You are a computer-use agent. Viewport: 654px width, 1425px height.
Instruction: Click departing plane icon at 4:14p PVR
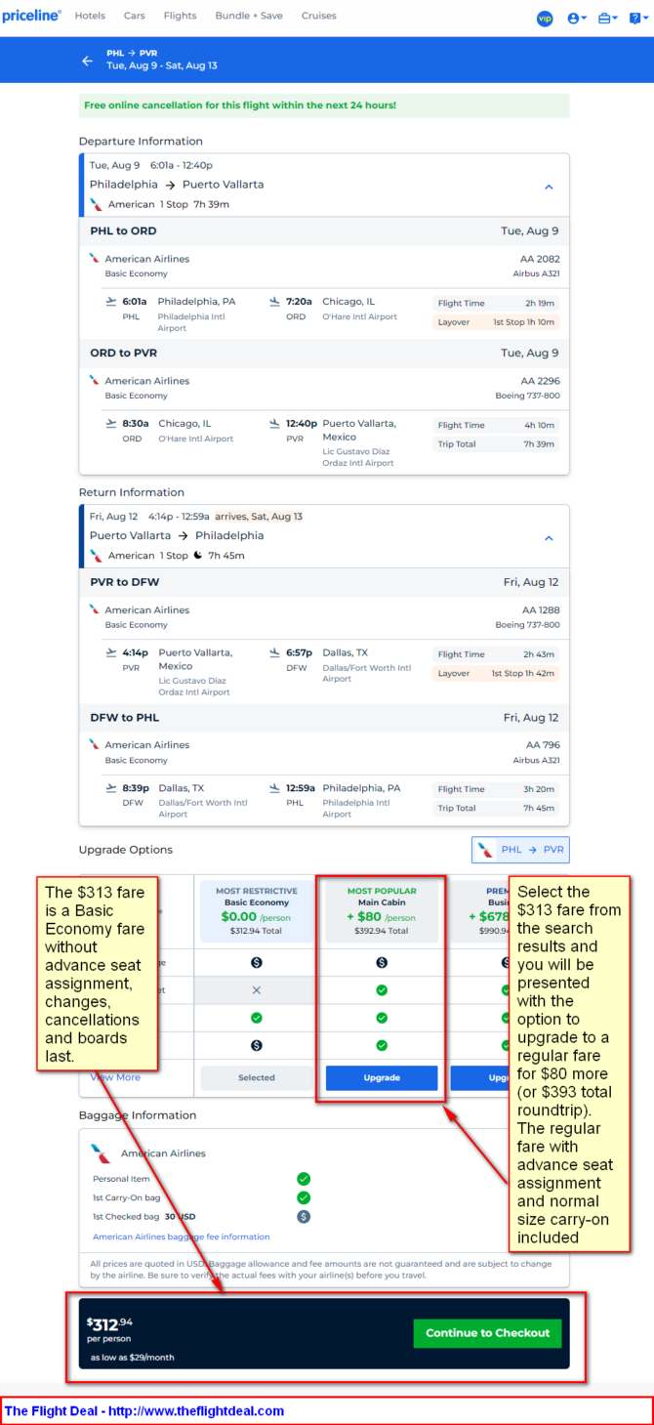coord(110,652)
